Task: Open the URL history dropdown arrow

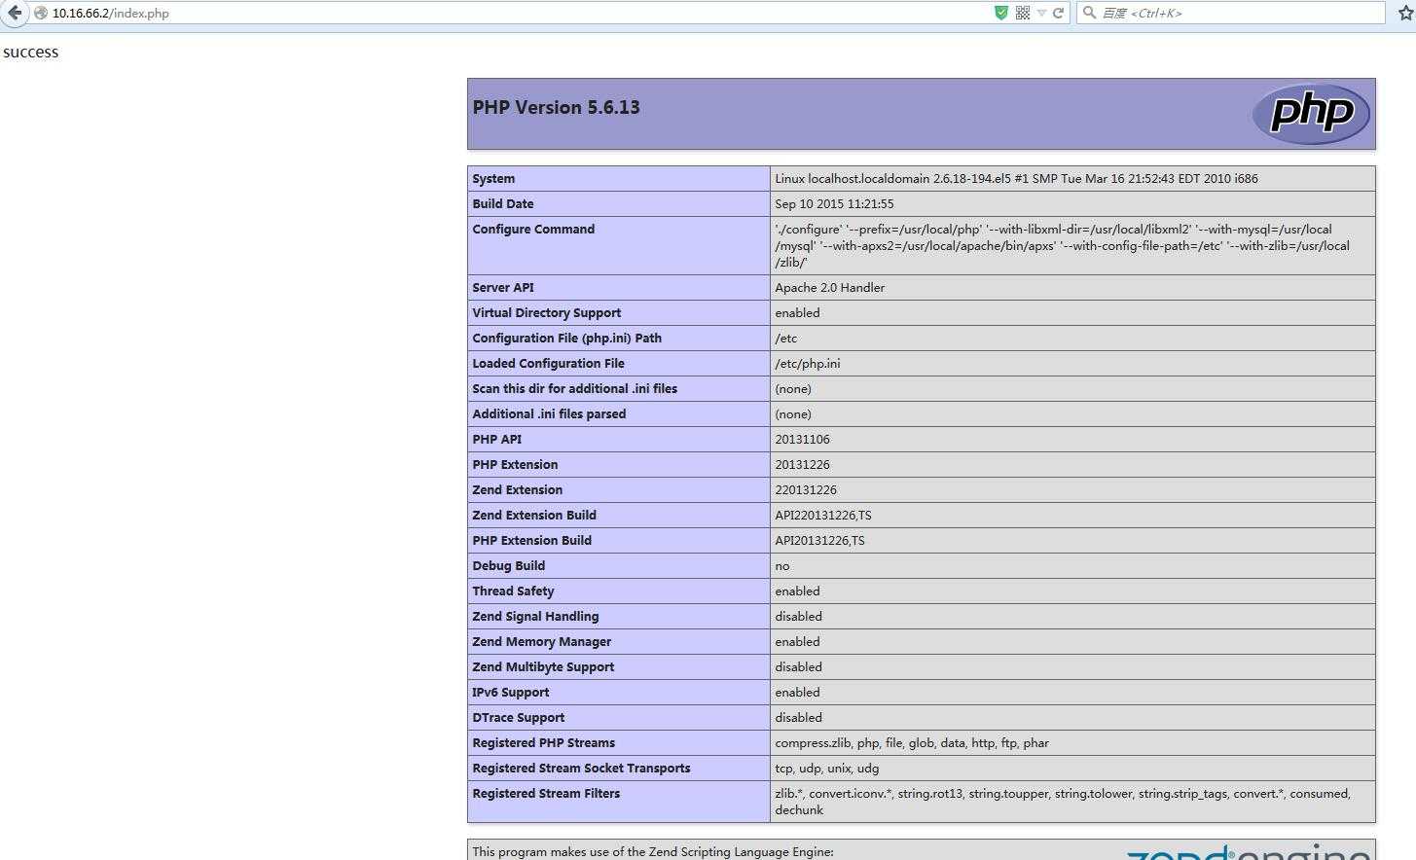Action: tap(1041, 13)
